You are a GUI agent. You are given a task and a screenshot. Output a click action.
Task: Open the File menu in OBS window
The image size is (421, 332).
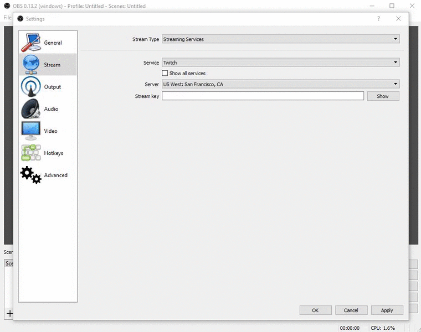(x=7, y=18)
